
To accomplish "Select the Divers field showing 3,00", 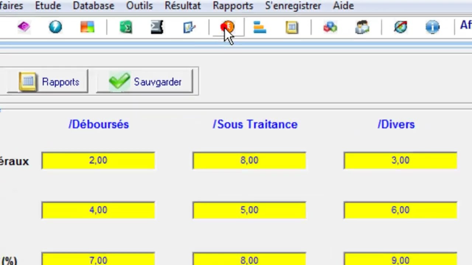I will click(x=400, y=160).
